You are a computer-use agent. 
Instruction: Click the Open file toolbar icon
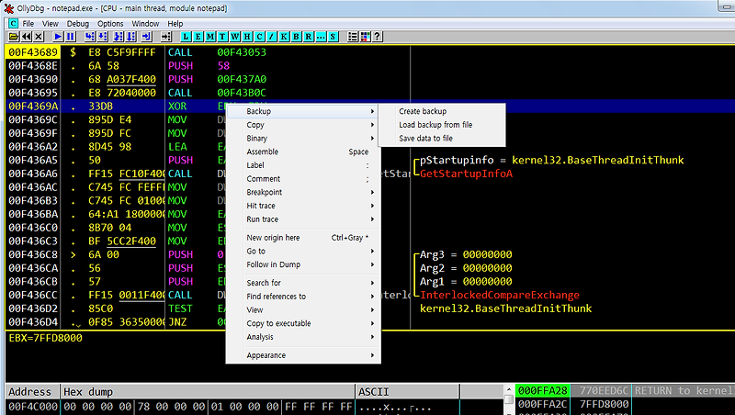(x=14, y=37)
